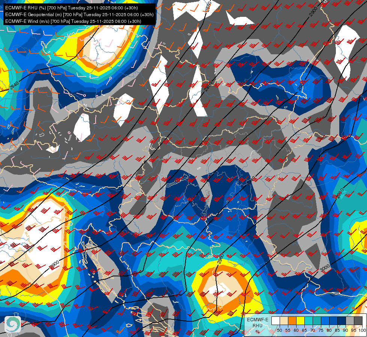Screen dimensions: 367x337
Task: Click the RHU (%) 700 hPa title line
Action: tap(71, 8)
